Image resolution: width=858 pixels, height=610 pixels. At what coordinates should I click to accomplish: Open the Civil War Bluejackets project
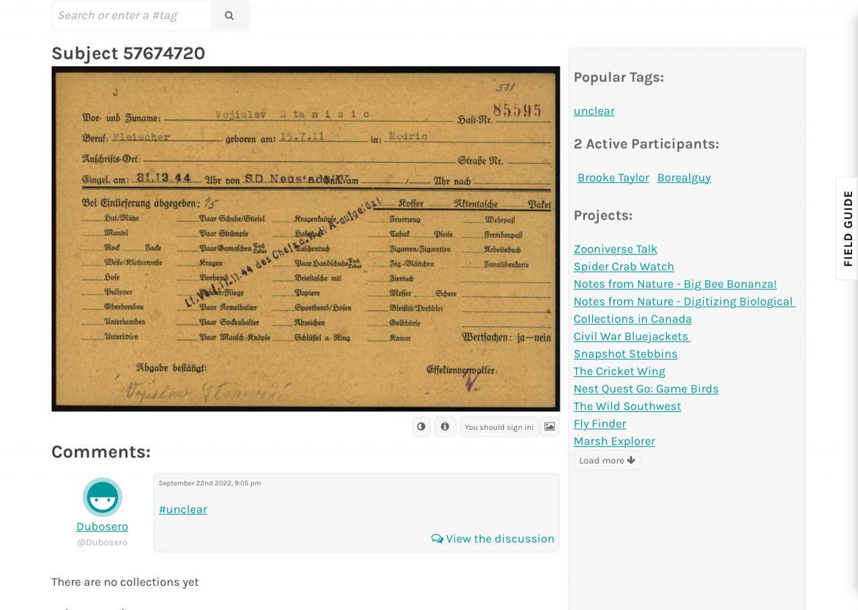[632, 336]
